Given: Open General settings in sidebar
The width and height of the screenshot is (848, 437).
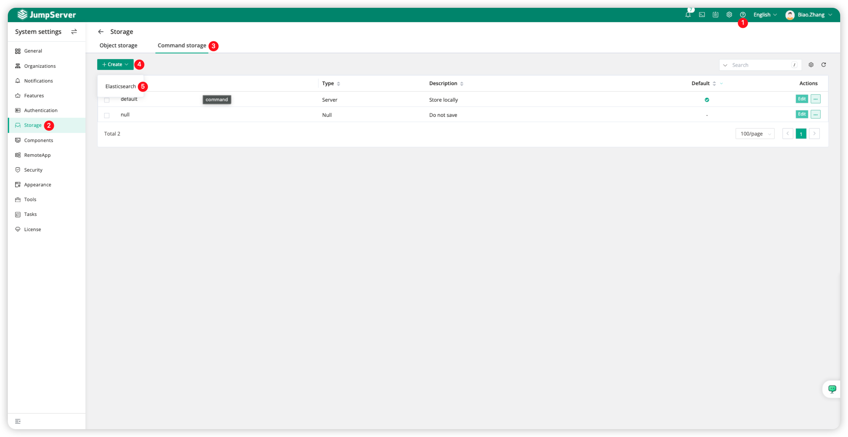Looking at the screenshot, I should [x=47, y=51].
